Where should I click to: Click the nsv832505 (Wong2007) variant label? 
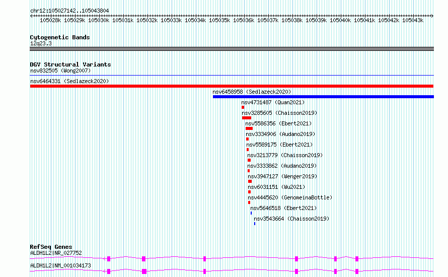point(60,71)
